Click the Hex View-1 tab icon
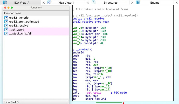The image size is (179, 104). pos(49,2)
